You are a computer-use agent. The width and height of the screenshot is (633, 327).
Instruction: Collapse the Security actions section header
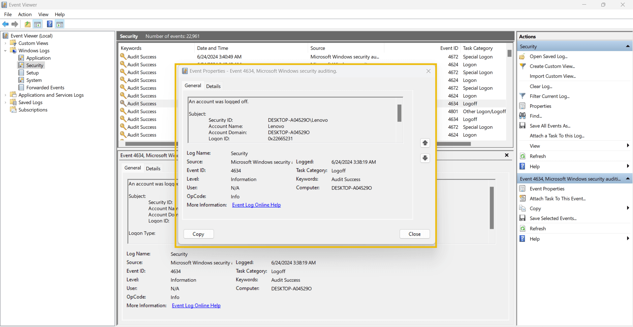(627, 46)
